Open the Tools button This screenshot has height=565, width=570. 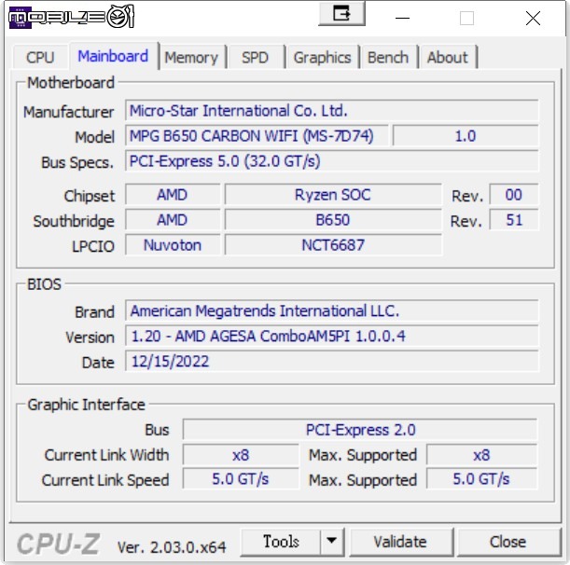coord(281,542)
